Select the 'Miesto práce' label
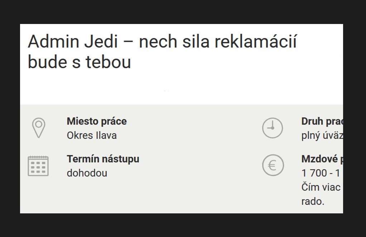366x237 pixels. coord(97,121)
